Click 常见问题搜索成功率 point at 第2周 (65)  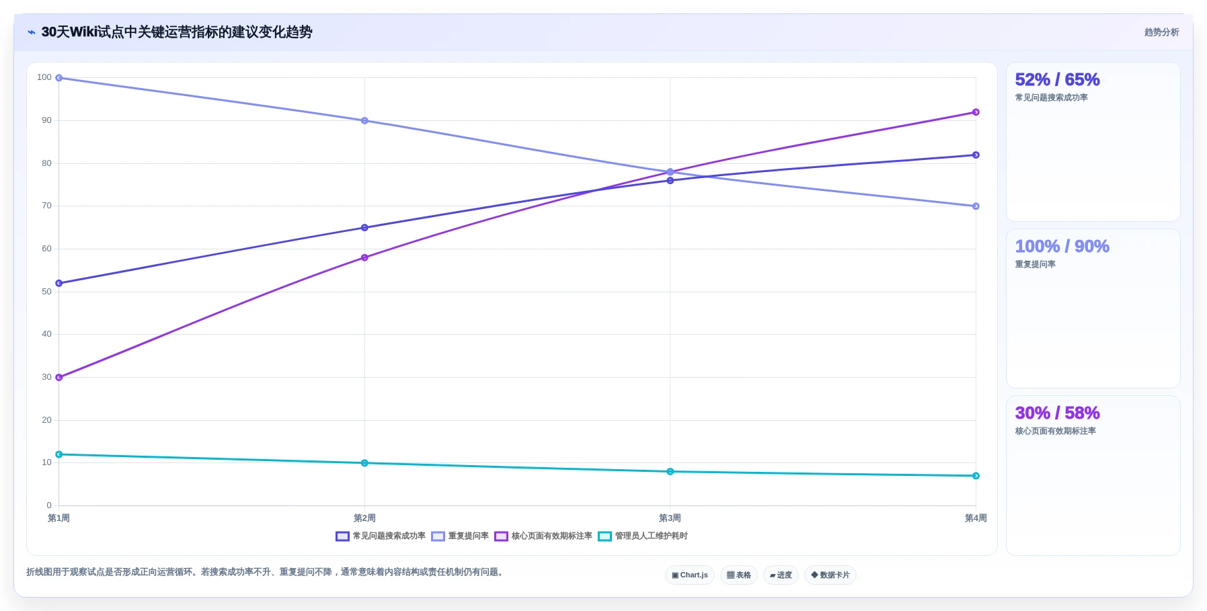pos(364,228)
